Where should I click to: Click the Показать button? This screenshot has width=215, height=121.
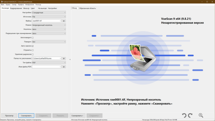click(60, 116)
